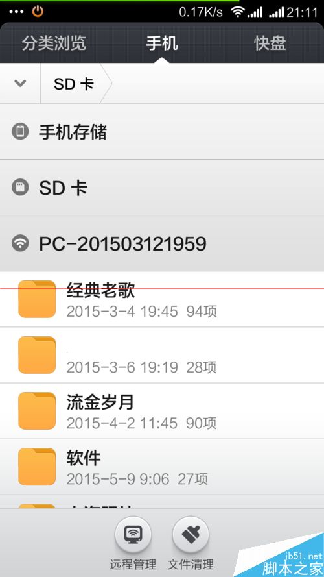Select the 手机存储 phone storage icon
The height and width of the screenshot is (577, 324).
point(20,132)
